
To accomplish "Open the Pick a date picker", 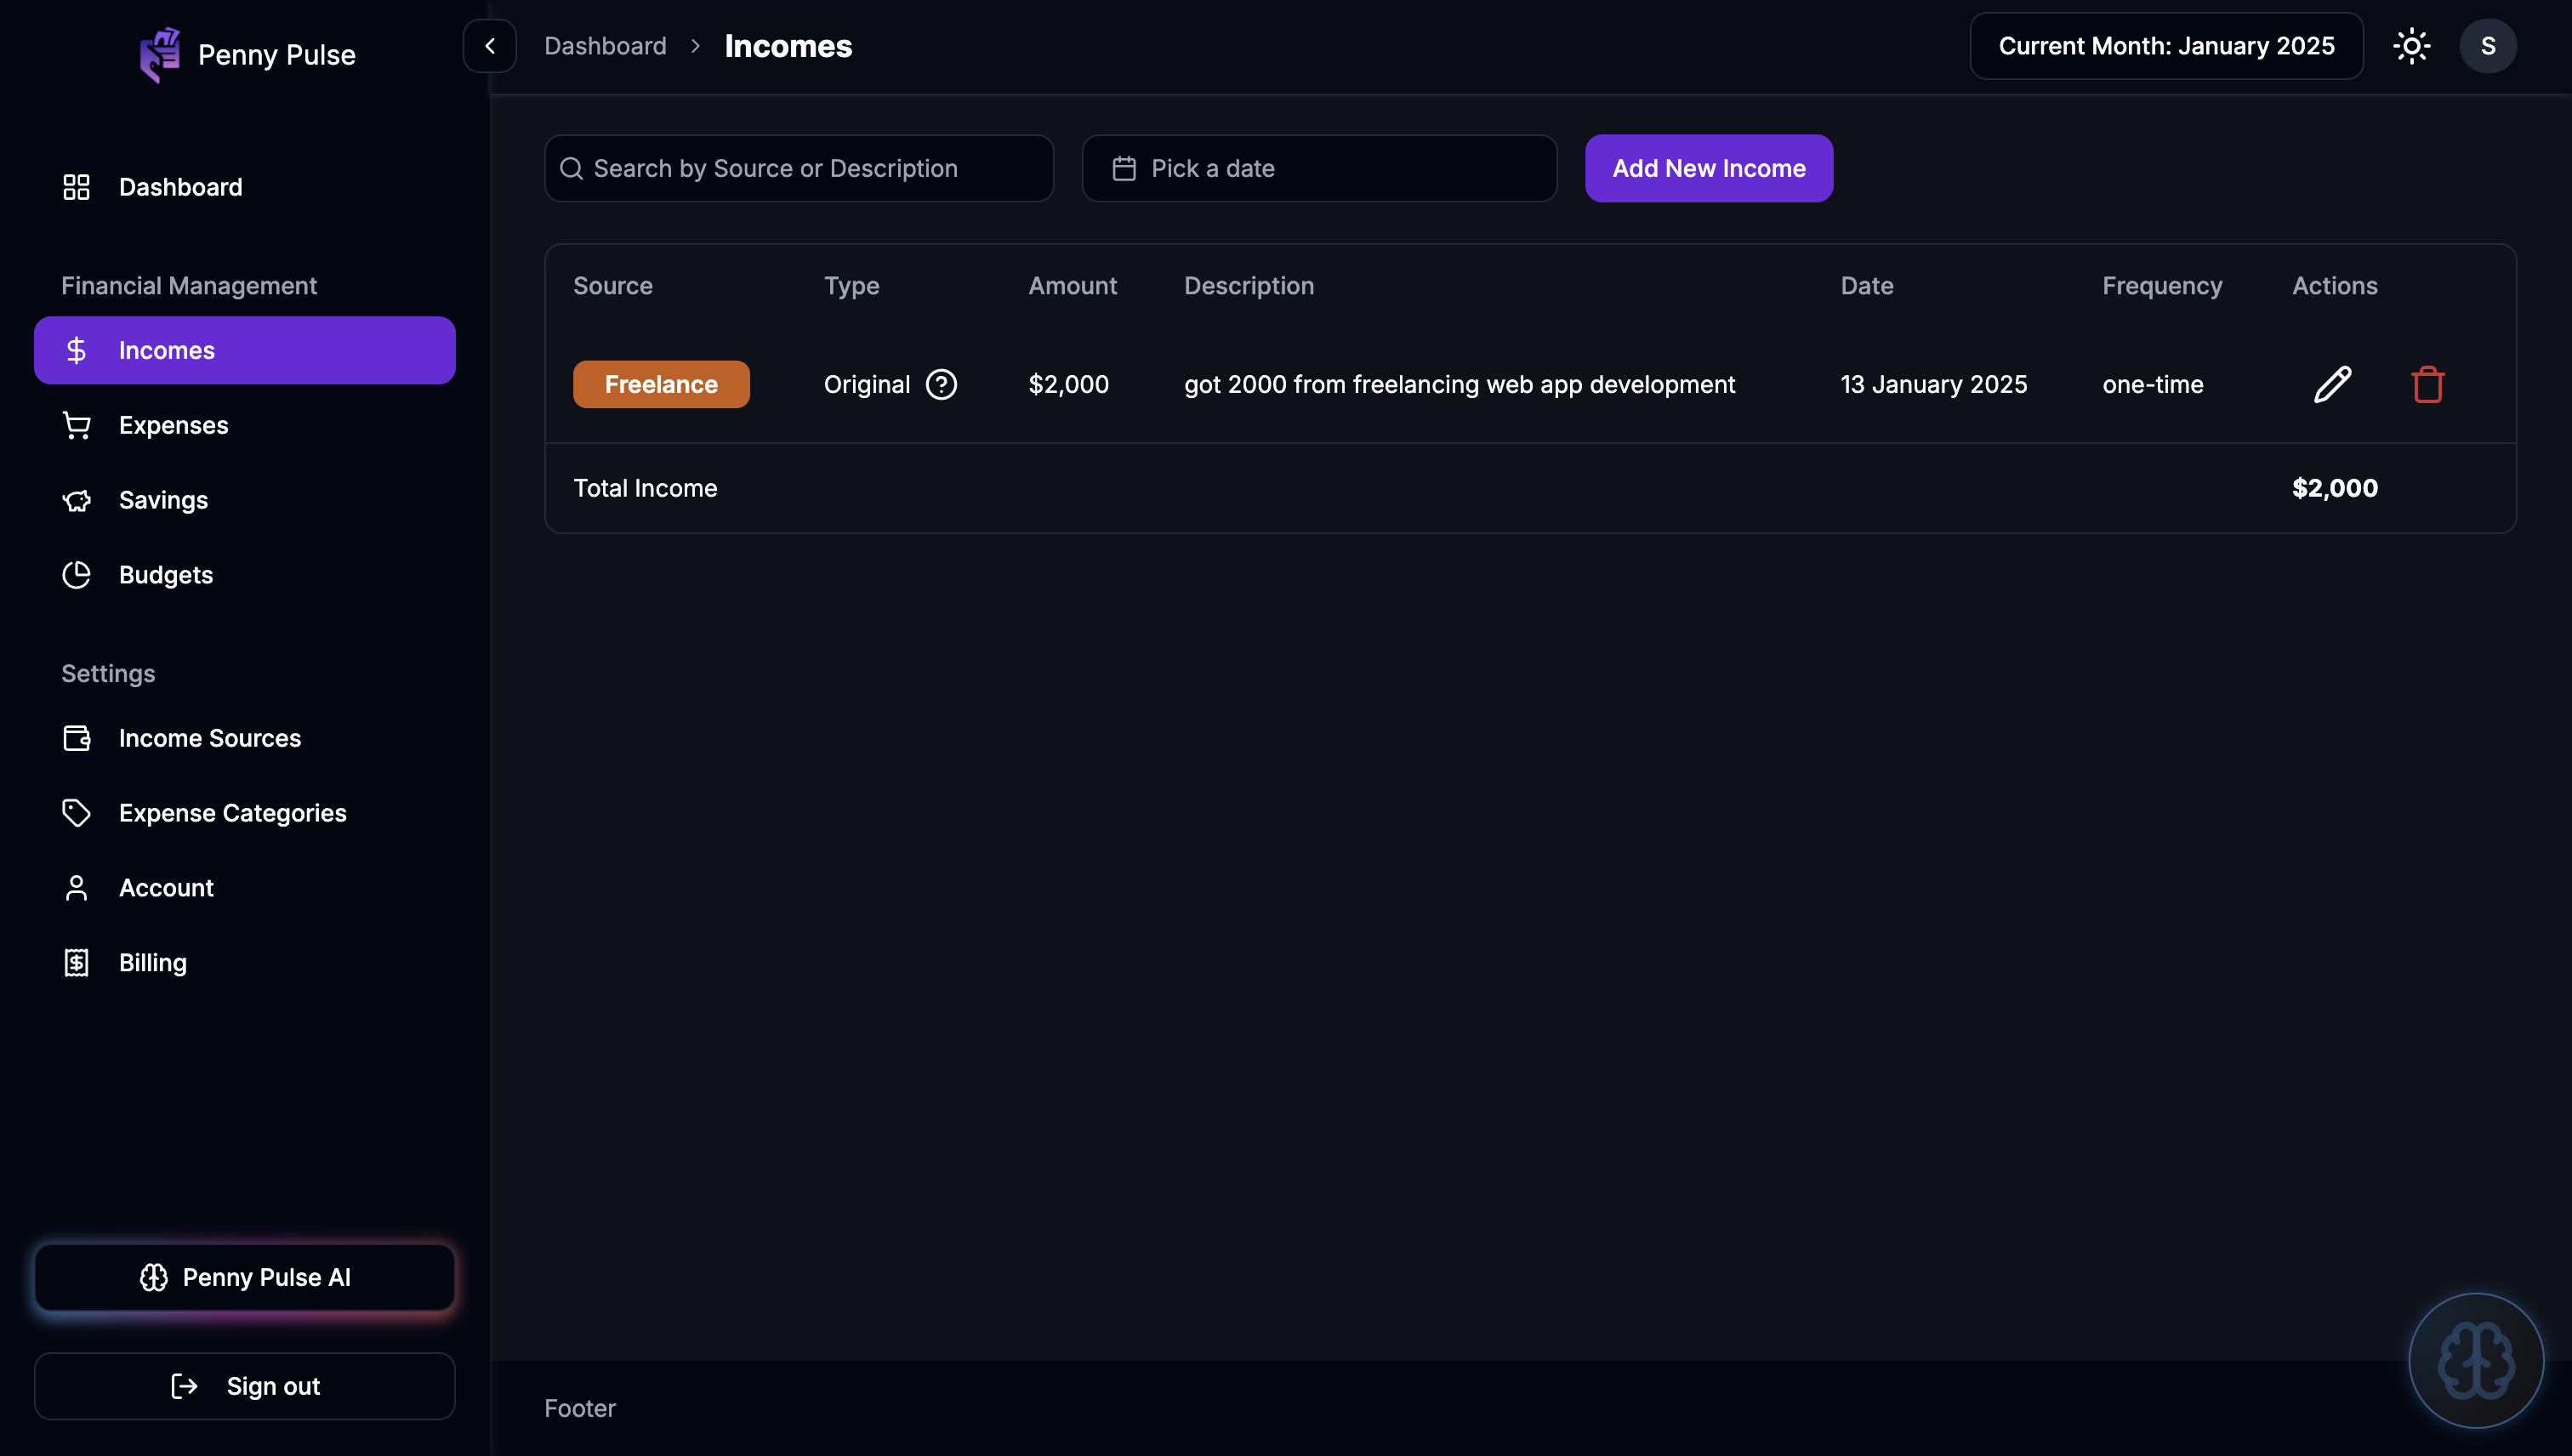I will [1318, 168].
